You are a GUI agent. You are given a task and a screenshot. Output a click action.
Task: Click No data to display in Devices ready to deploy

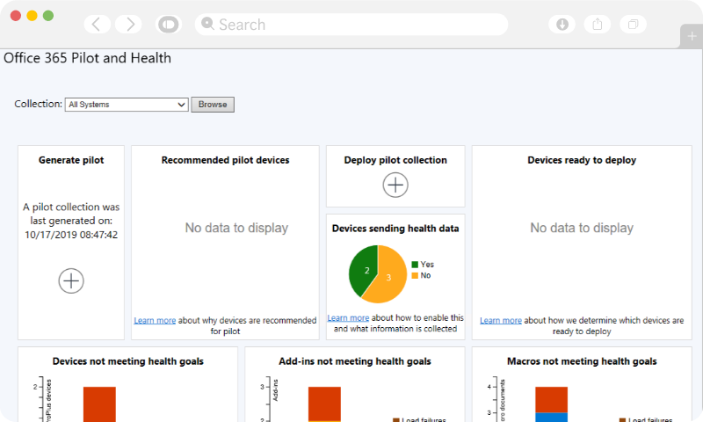[582, 228]
